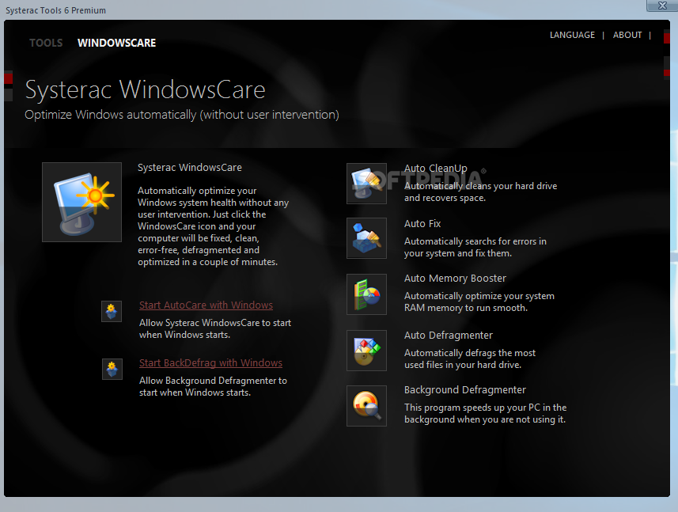Image resolution: width=678 pixels, height=512 pixels.
Task: Click Start BackDefrag with Windows link
Action: tap(210, 363)
